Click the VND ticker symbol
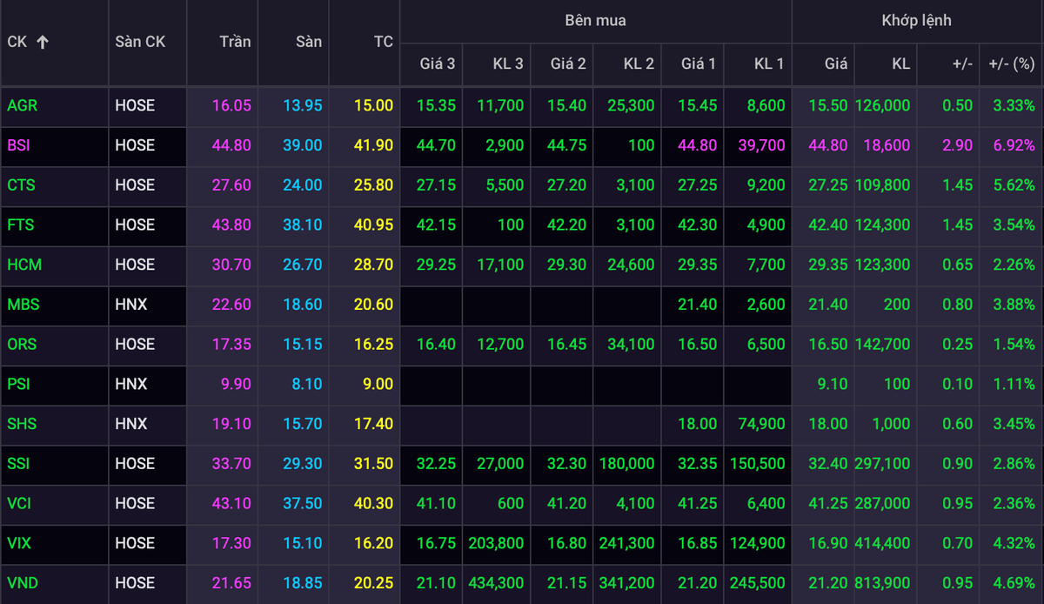Viewport: 1044px width, 604px height. click(x=22, y=583)
